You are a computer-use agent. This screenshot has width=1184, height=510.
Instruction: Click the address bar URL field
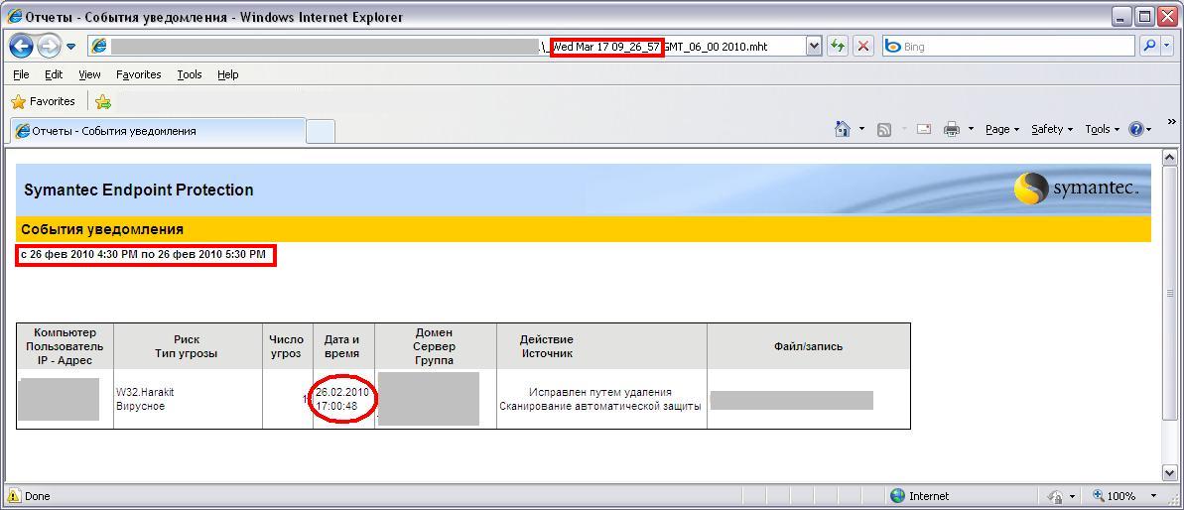coord(447,47)
